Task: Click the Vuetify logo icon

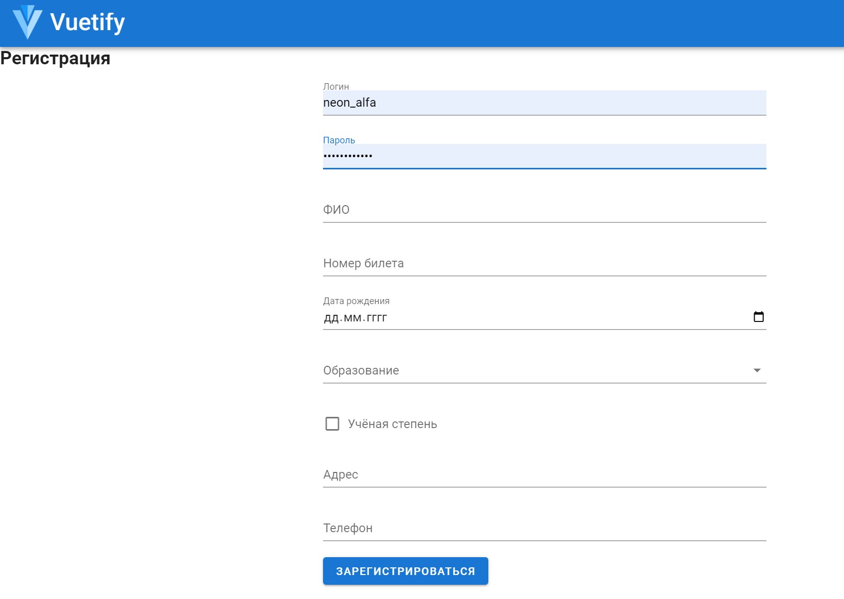Action: (27, 22)
